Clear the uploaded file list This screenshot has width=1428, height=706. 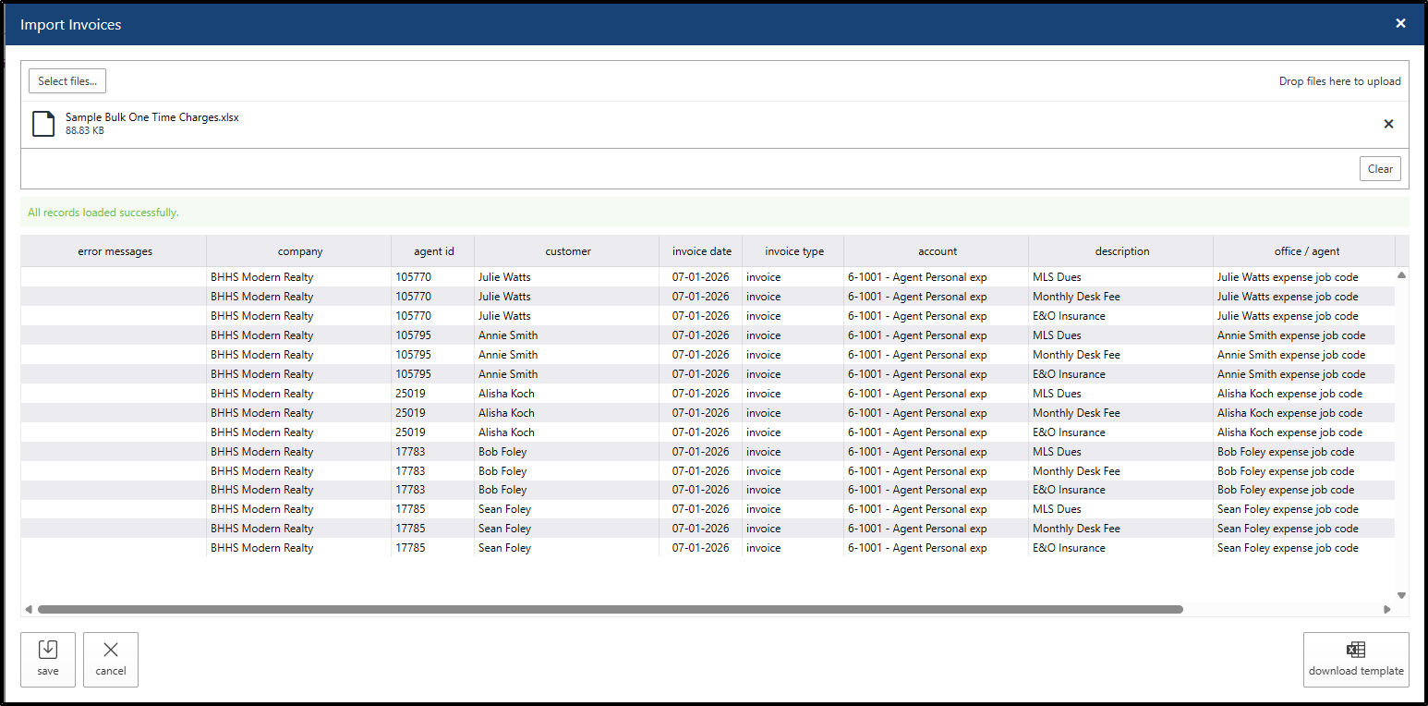point(1380,169)
